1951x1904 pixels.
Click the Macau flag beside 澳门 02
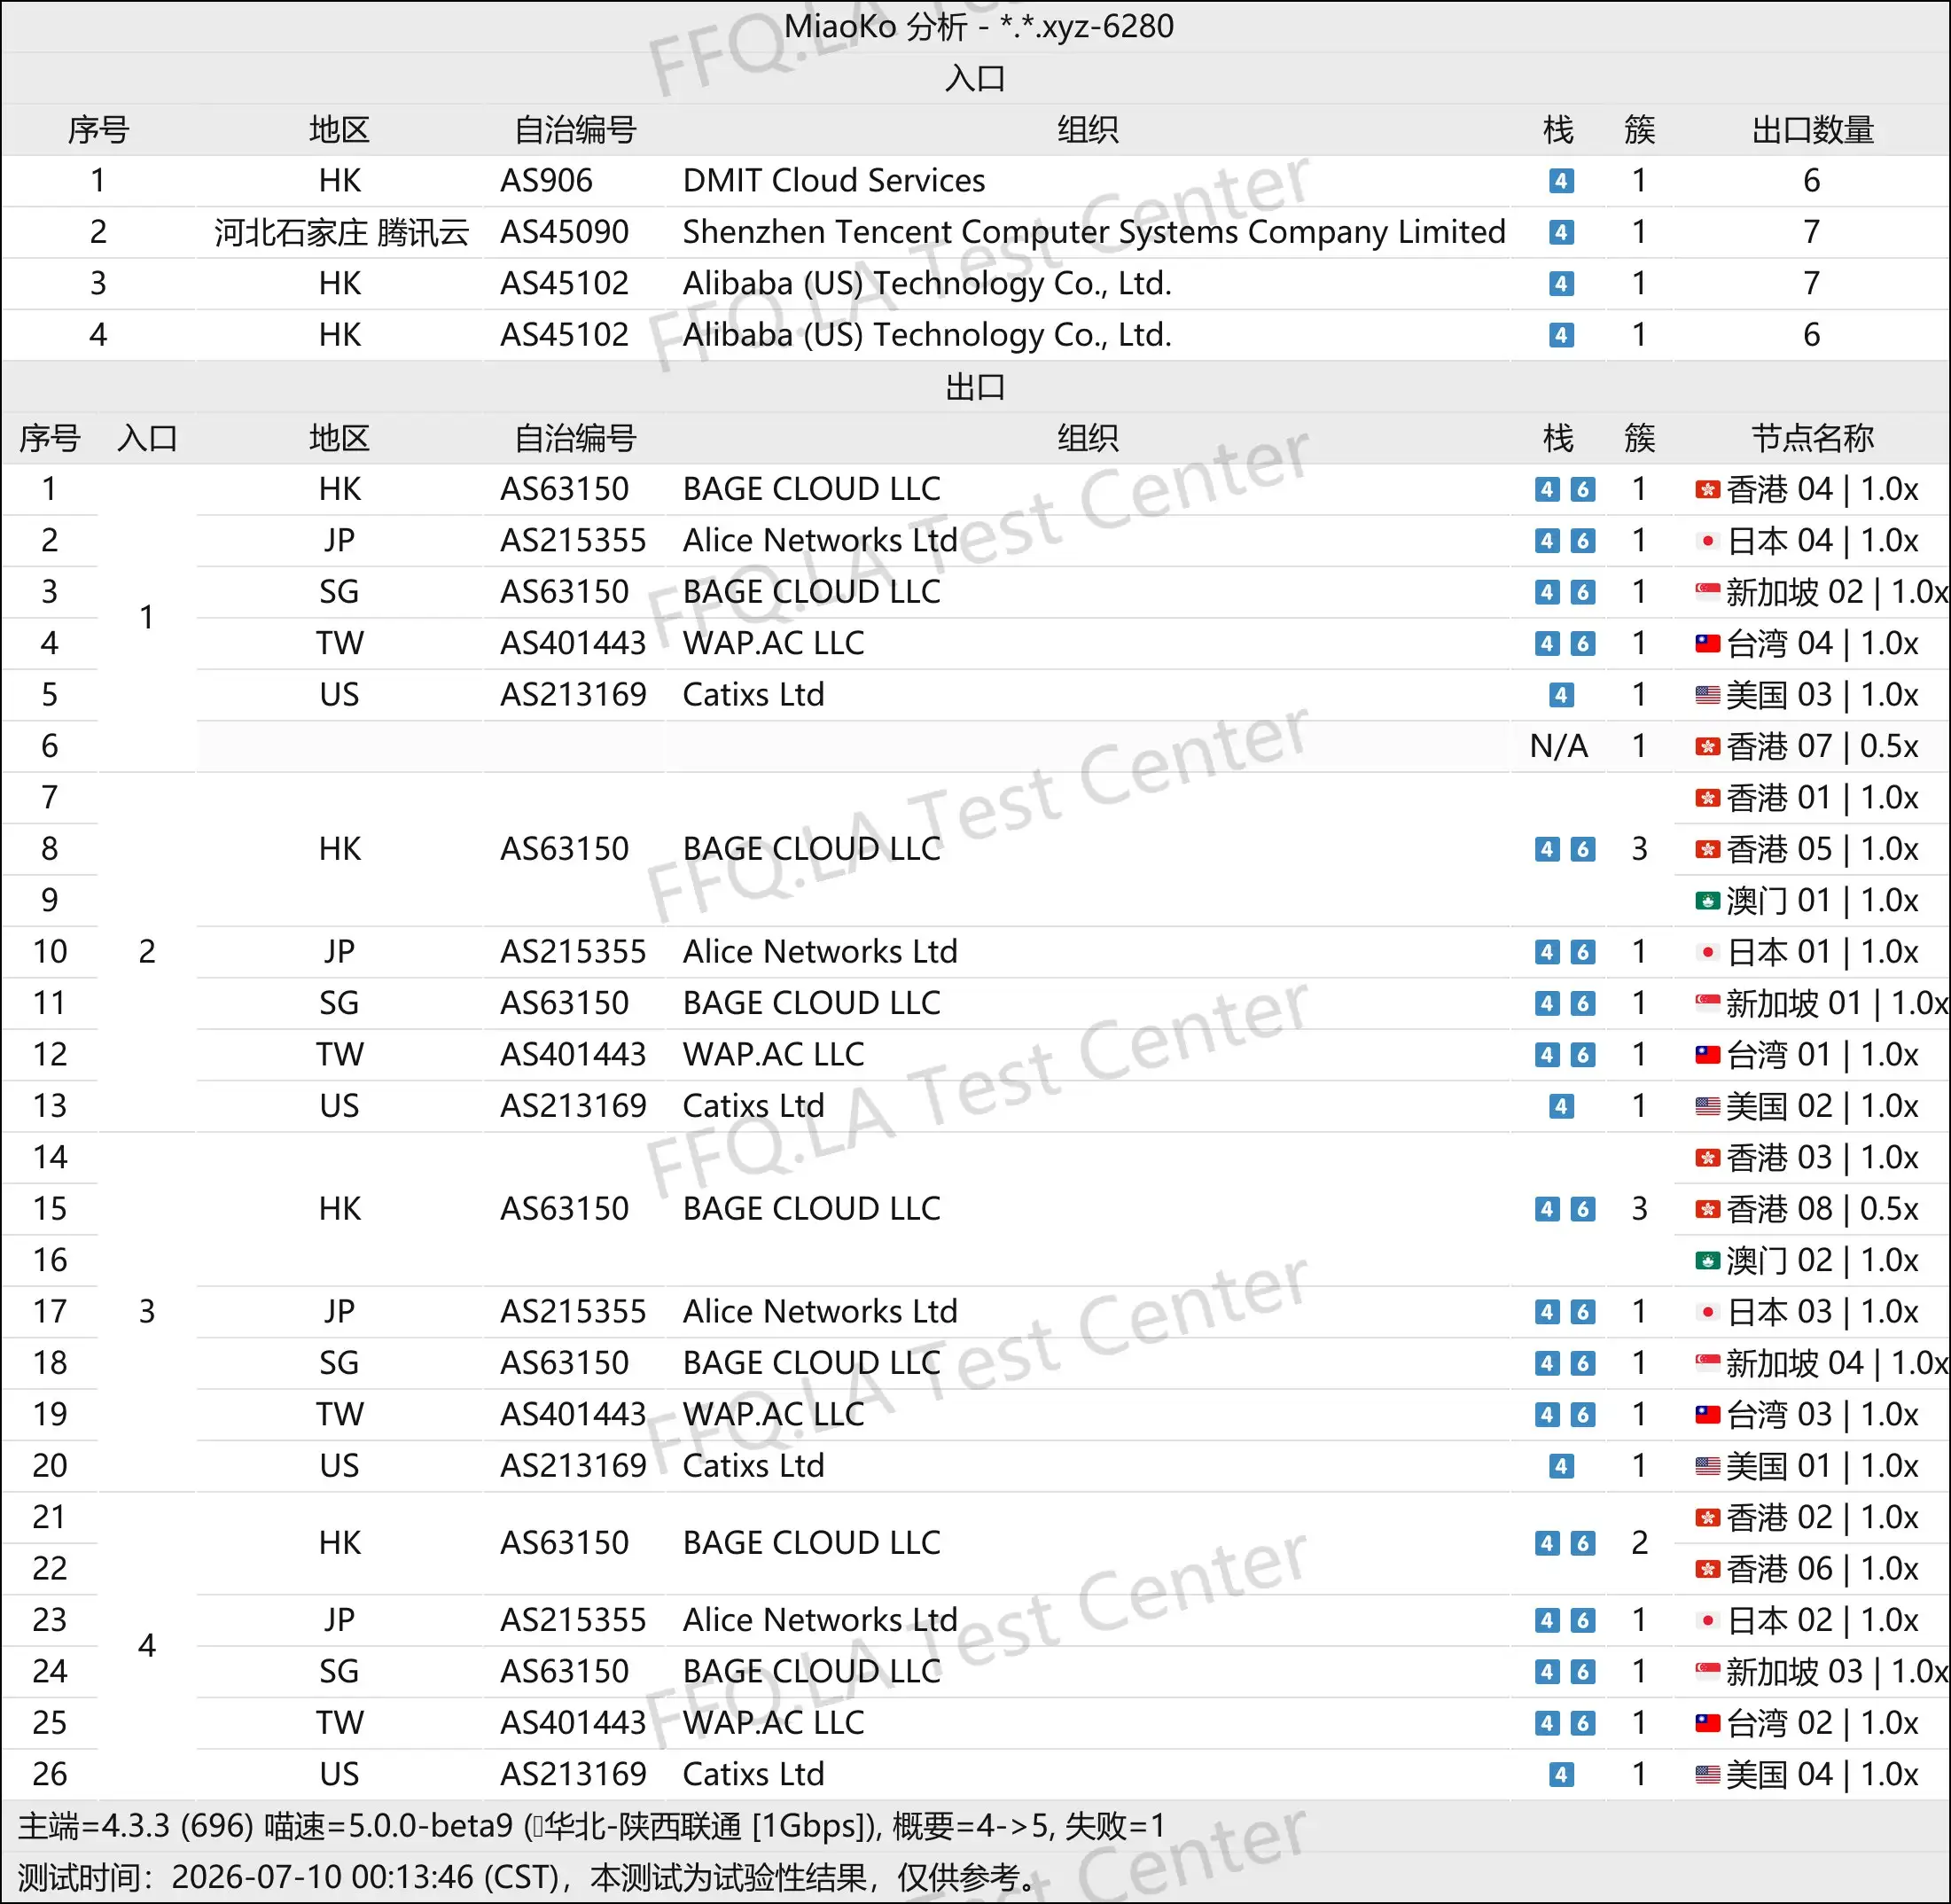(x=1707, y=1261)
